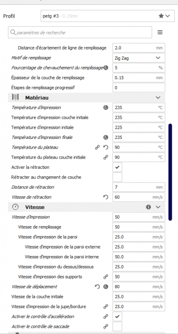Click the info icon in Vitesse header

pos(149,207)
